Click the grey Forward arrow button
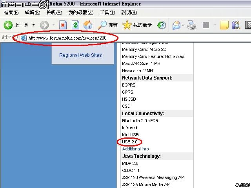This screenshot has height=188, width=251. (x=44, y=25)
